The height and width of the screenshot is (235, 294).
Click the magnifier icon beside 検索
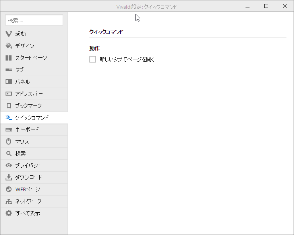coord(9,153)
